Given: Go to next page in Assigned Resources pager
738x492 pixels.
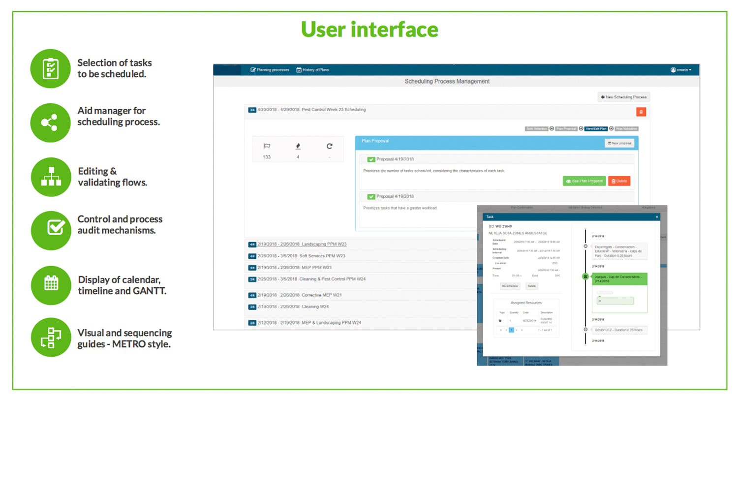Looking at the screenshot, I should click(517, 330).
